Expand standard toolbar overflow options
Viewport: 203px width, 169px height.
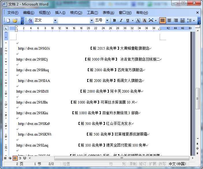(23, 21)
